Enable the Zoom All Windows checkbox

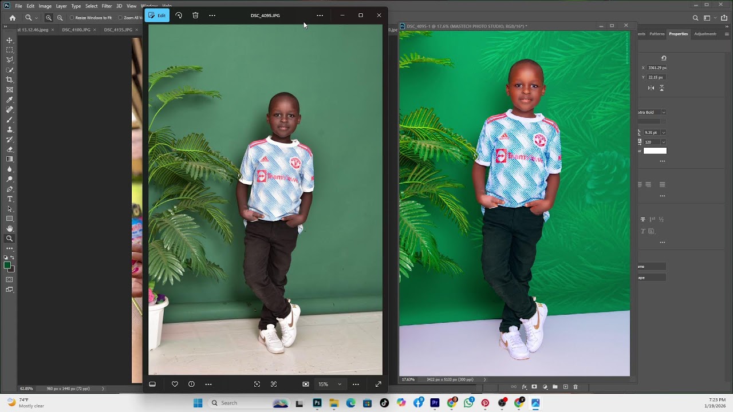coord(120,18)
